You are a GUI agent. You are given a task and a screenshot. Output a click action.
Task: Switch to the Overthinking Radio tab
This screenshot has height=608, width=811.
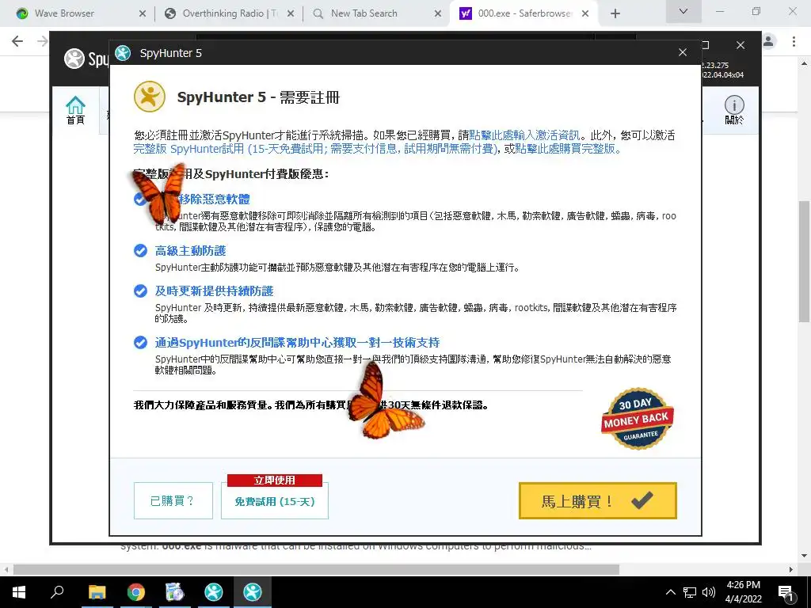[230, 13]
